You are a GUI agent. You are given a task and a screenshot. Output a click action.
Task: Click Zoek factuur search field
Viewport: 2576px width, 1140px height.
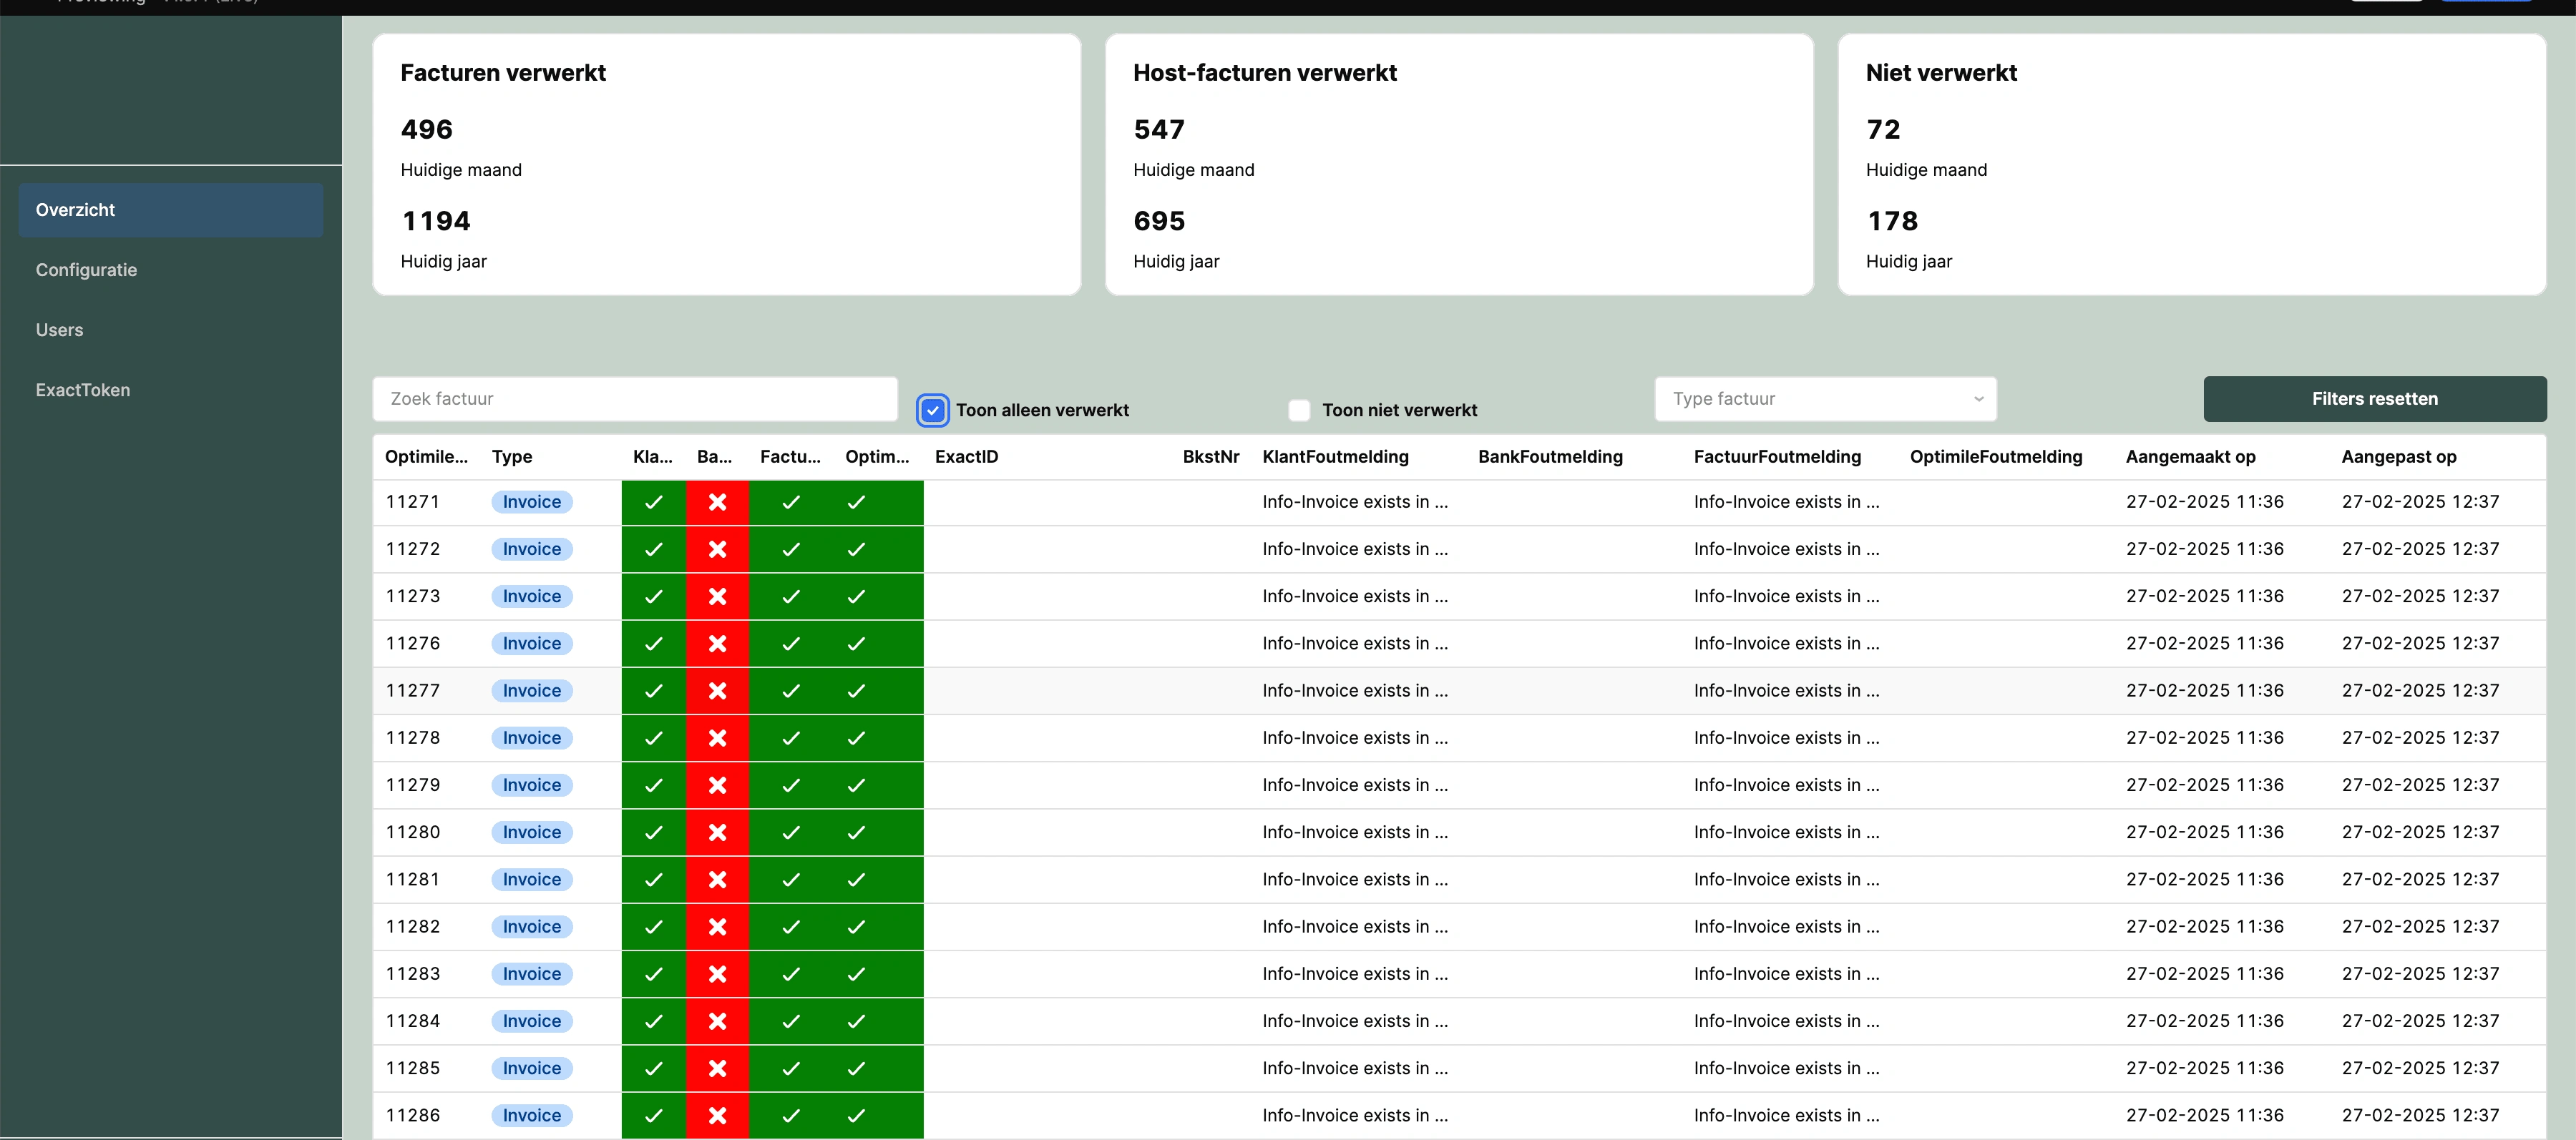click(x=635, y=398)
